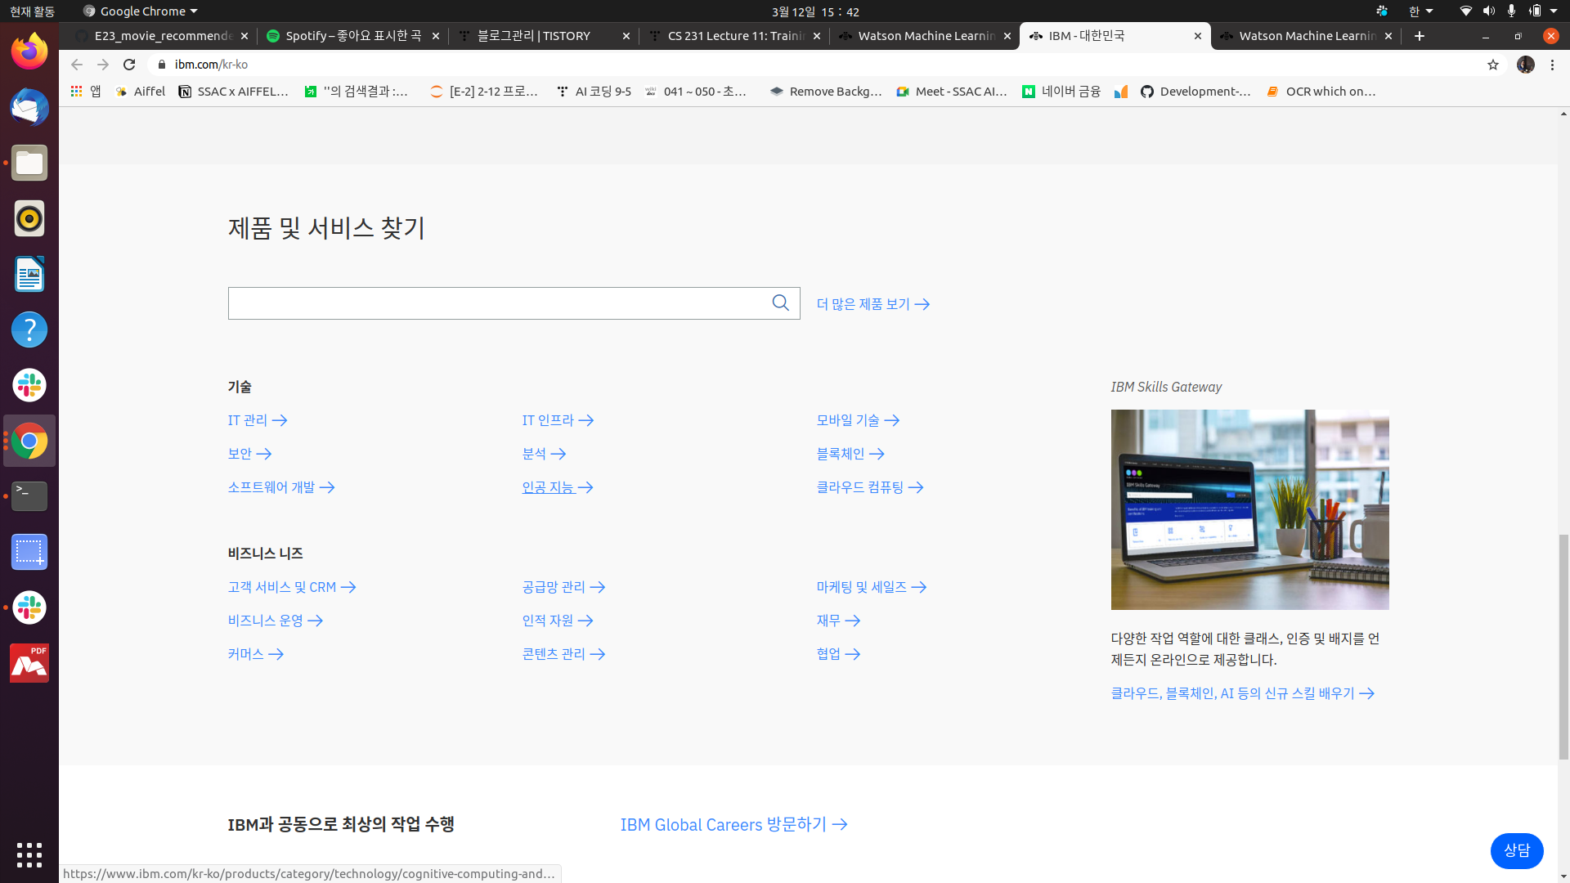This screenshot has height=883, width=1570.
Task: Open the 네이버 금융 bookmark
Action: [x=1061, y=92]
